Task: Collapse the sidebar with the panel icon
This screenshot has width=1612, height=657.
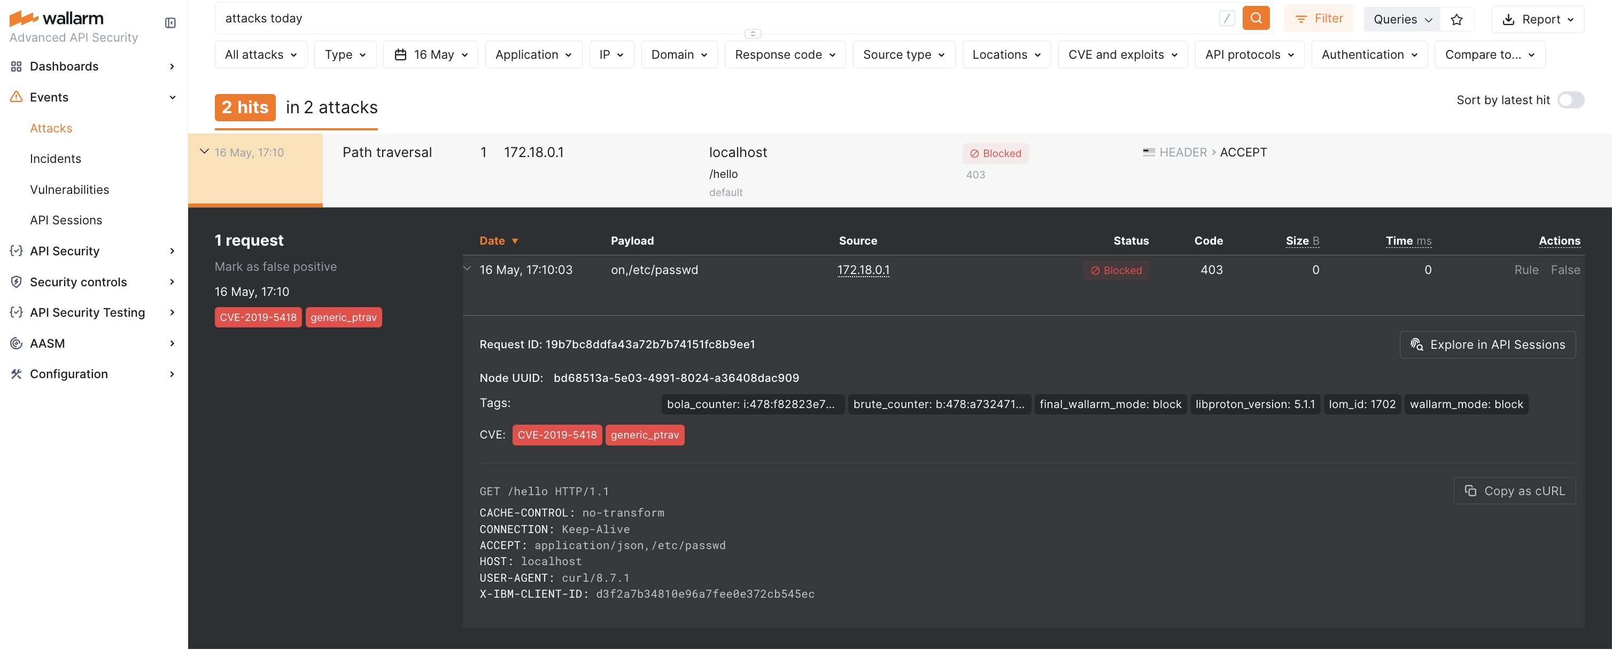Action: coord(170,23)
